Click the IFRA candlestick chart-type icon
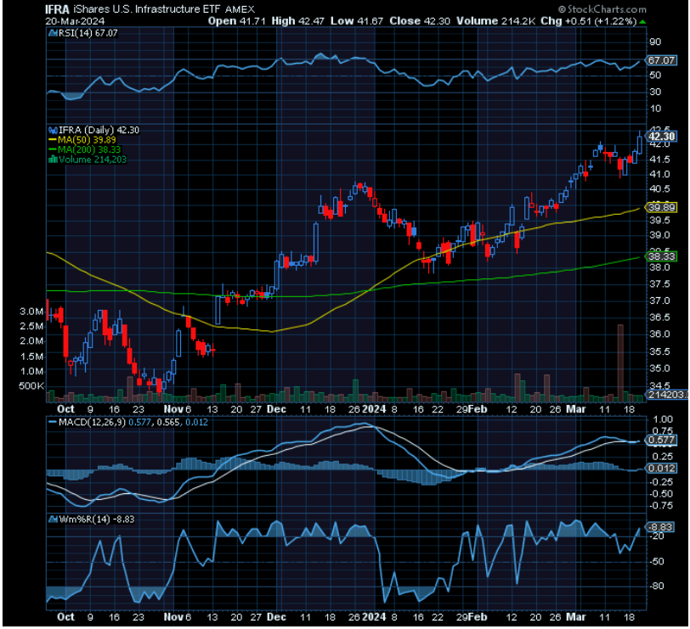This screenshot has width=690, height=629. pos(54,131)
